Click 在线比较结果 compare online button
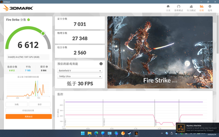The image size is (219, 137). click(28, 110)
